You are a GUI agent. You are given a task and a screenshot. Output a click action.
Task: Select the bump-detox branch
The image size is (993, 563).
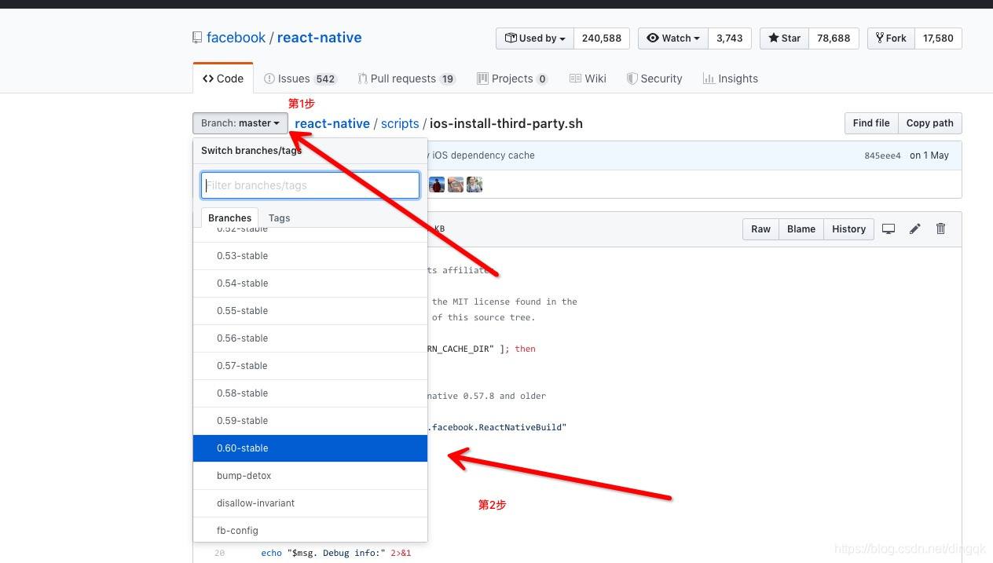pyautogui.click(x=310, y=476)
